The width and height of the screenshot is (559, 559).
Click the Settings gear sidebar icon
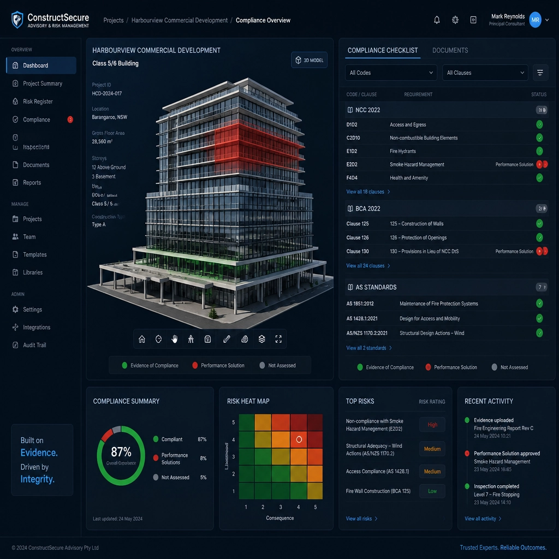point(15,310)
